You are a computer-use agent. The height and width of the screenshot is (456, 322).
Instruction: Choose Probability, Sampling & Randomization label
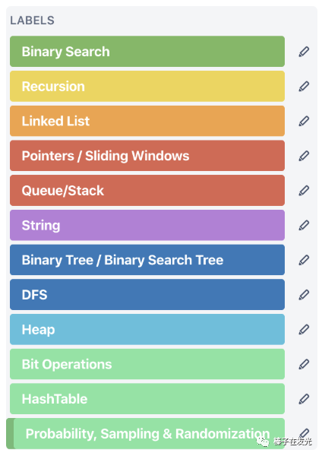pyautogui.click(x=145, y=434)
